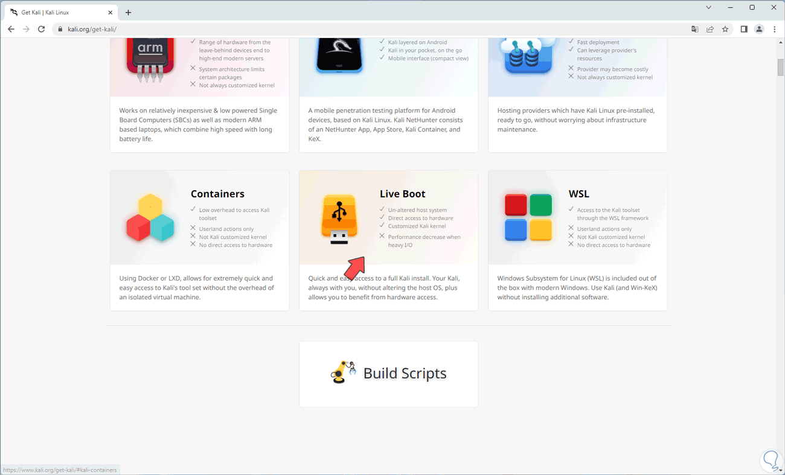The width and height of the screenshot is (785, 475).
Task: Bookmark this page with the star icon
Action: tap(725, 29)
